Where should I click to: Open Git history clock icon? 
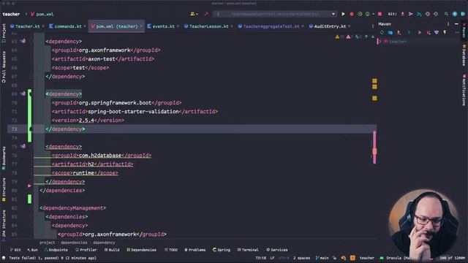point(427,14)
